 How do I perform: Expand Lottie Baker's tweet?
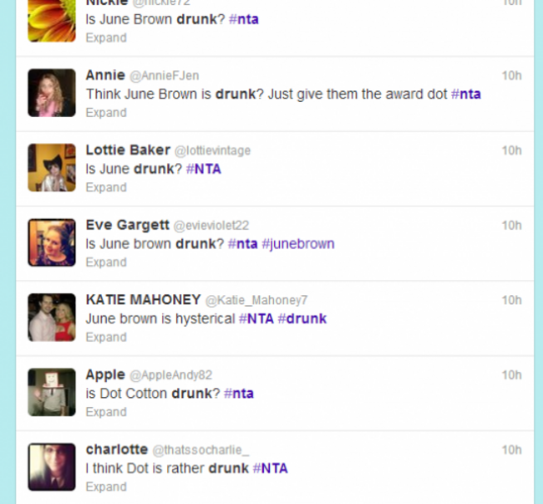pyautogui.click(x=106, y=188)
